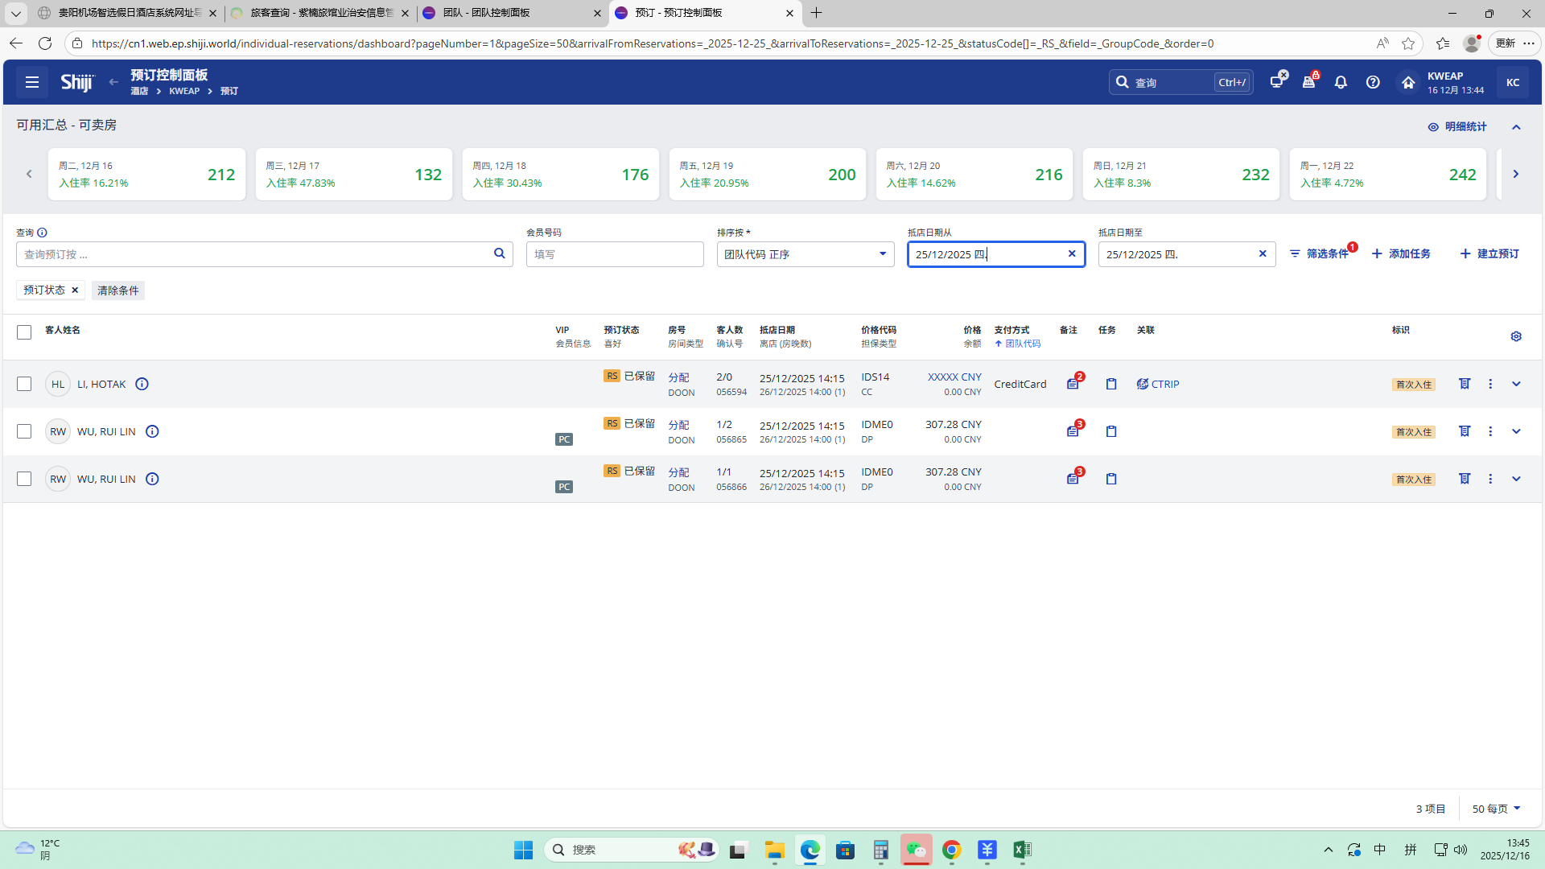Click task clipboard icon for first WU, RUI LIN
Viewport: 1545px width, 869px height.
tap(1111, 431)
